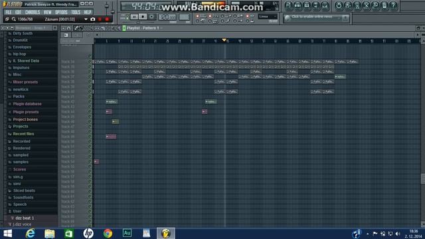Open the Bandicam recording dropdown arrow
Image resolution: width=425 pixels, height=239 pixels.
[86, 19]
